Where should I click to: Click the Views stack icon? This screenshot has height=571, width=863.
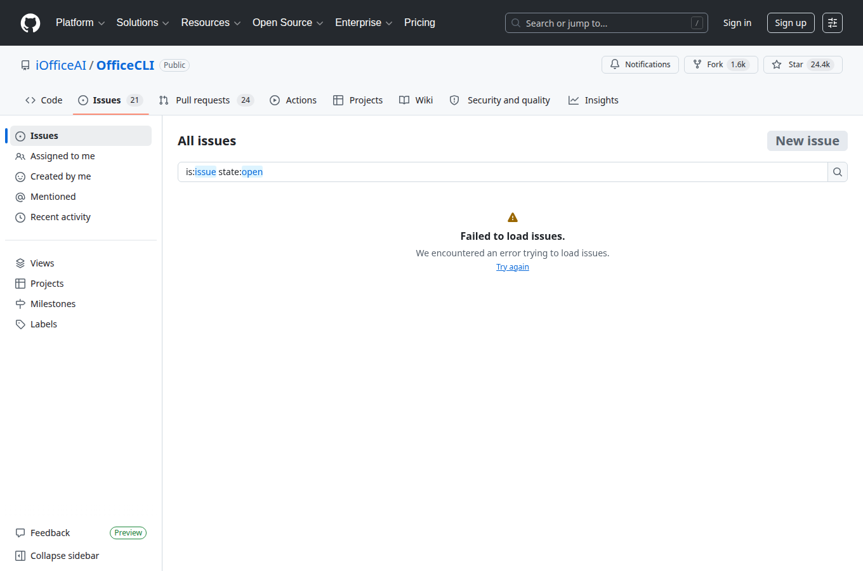point(20,263)
